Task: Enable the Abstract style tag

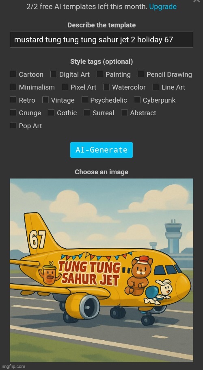Action: pos(124,113)
